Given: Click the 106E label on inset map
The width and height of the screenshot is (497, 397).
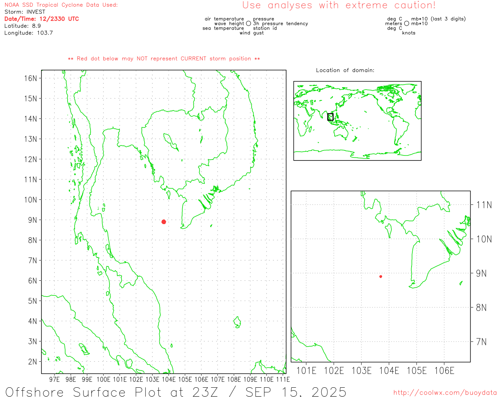Looking at the screenshot, I should 444,371.
